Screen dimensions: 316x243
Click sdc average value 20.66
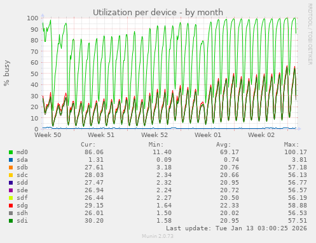point(230,175)
